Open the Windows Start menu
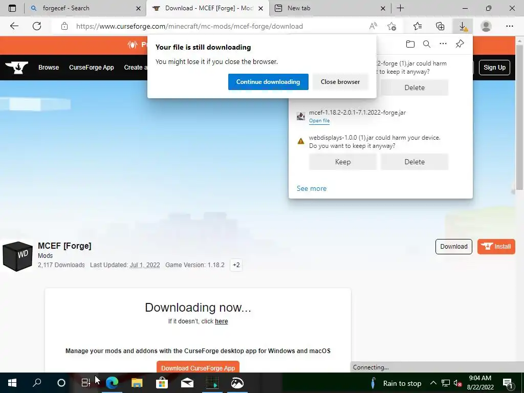 coord(12,383)
